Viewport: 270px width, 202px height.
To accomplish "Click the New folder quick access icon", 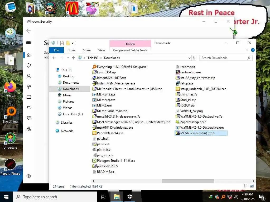I will pyautogui.click(x=68, y=43).
